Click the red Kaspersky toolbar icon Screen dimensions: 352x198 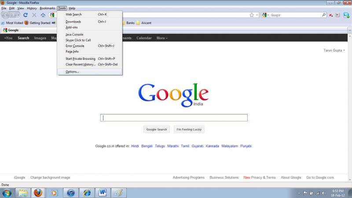point(331,15)
